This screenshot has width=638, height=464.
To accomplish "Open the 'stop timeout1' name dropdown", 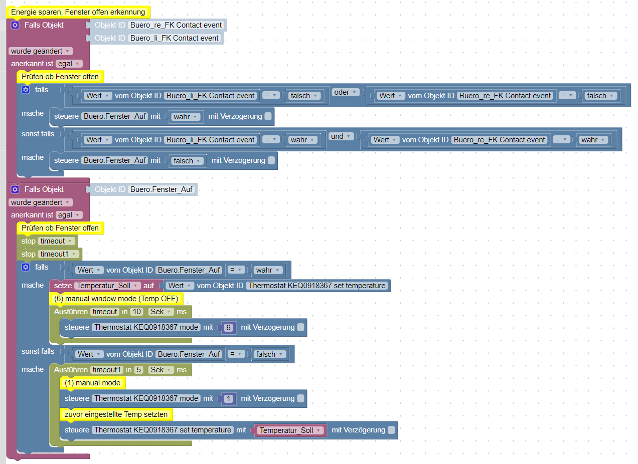I will pyautogui.click(x=59, y=254).
